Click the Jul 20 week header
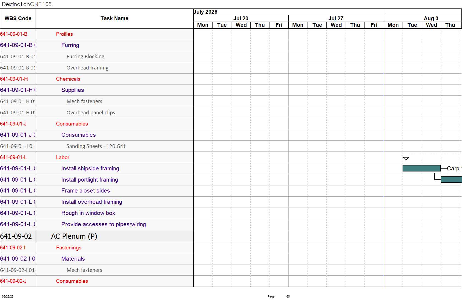Viewport: 462px width, 300px height. (x=241, y=18)
